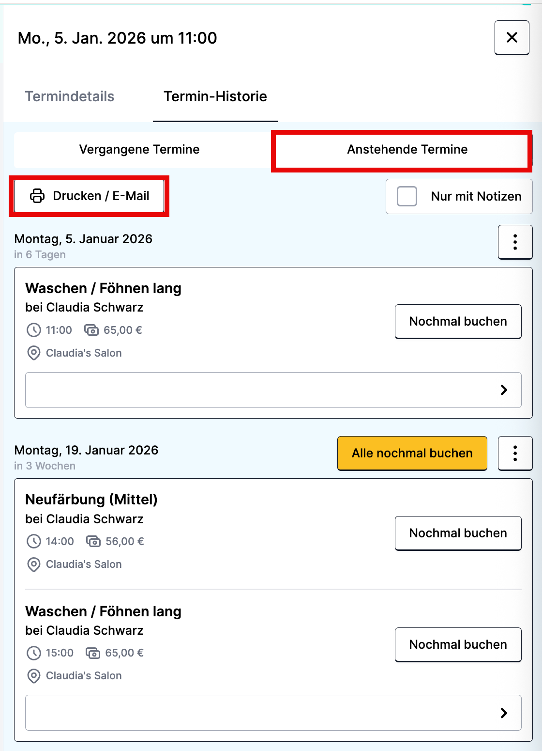The height and width of the screenshot is (751, 542).
Task: Click Nochmal buchen for Neufärbung (Mittel)
Action: click(x=458, y=533)
